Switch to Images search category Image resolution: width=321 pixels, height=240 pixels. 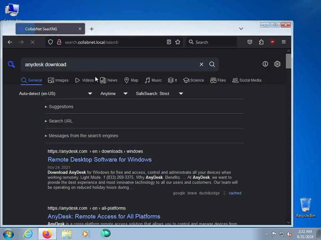[58, 80]
